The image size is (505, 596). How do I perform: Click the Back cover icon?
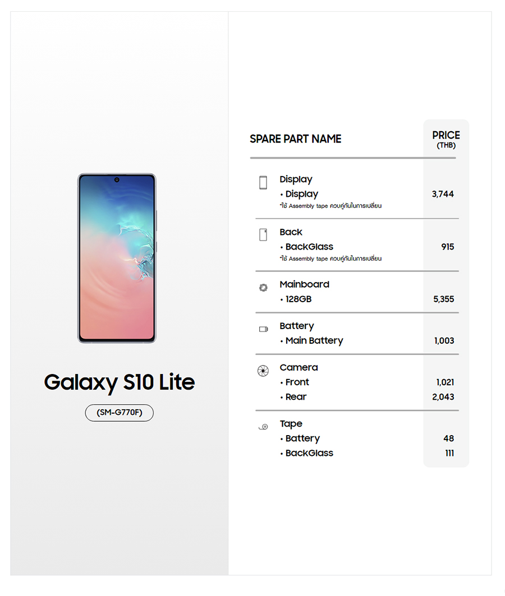pyautogui.click(x=263, y=235)
